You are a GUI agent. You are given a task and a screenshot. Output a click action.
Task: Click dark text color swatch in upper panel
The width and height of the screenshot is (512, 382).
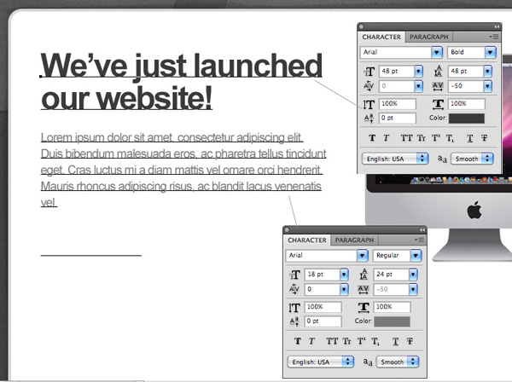click(x=466, y=118)
